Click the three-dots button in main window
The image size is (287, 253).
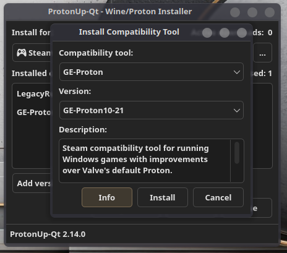262,53
